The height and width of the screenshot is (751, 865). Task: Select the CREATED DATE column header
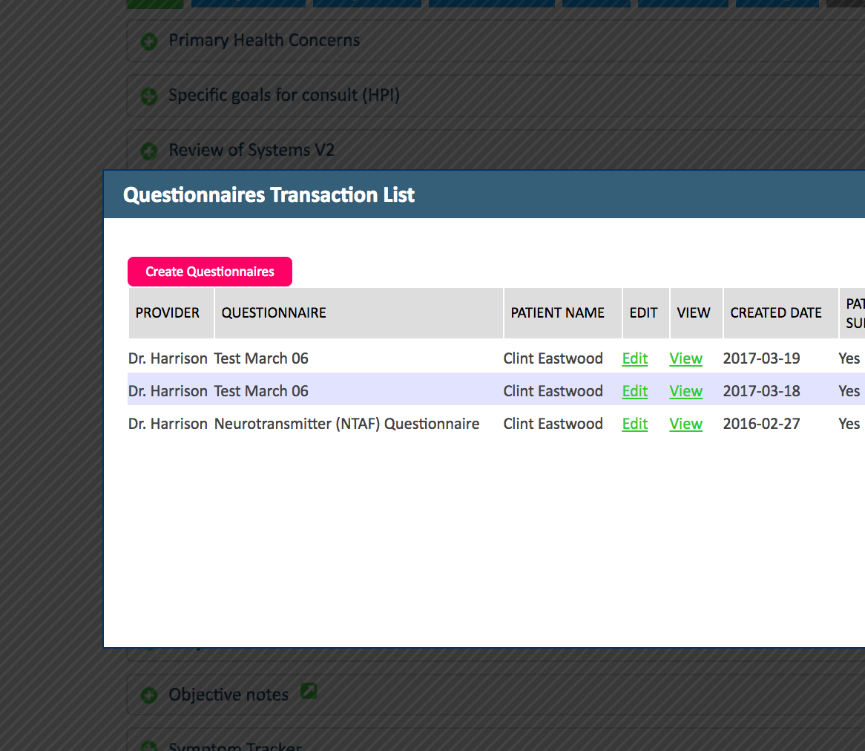click(x=780, y=313)
